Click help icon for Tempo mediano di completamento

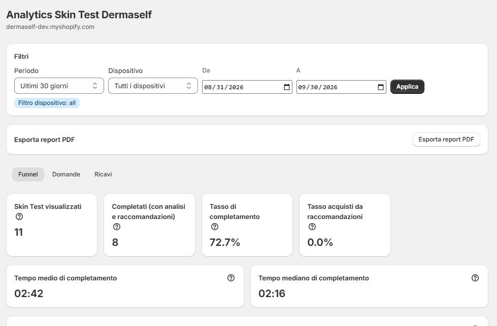(x=475, y=278)
